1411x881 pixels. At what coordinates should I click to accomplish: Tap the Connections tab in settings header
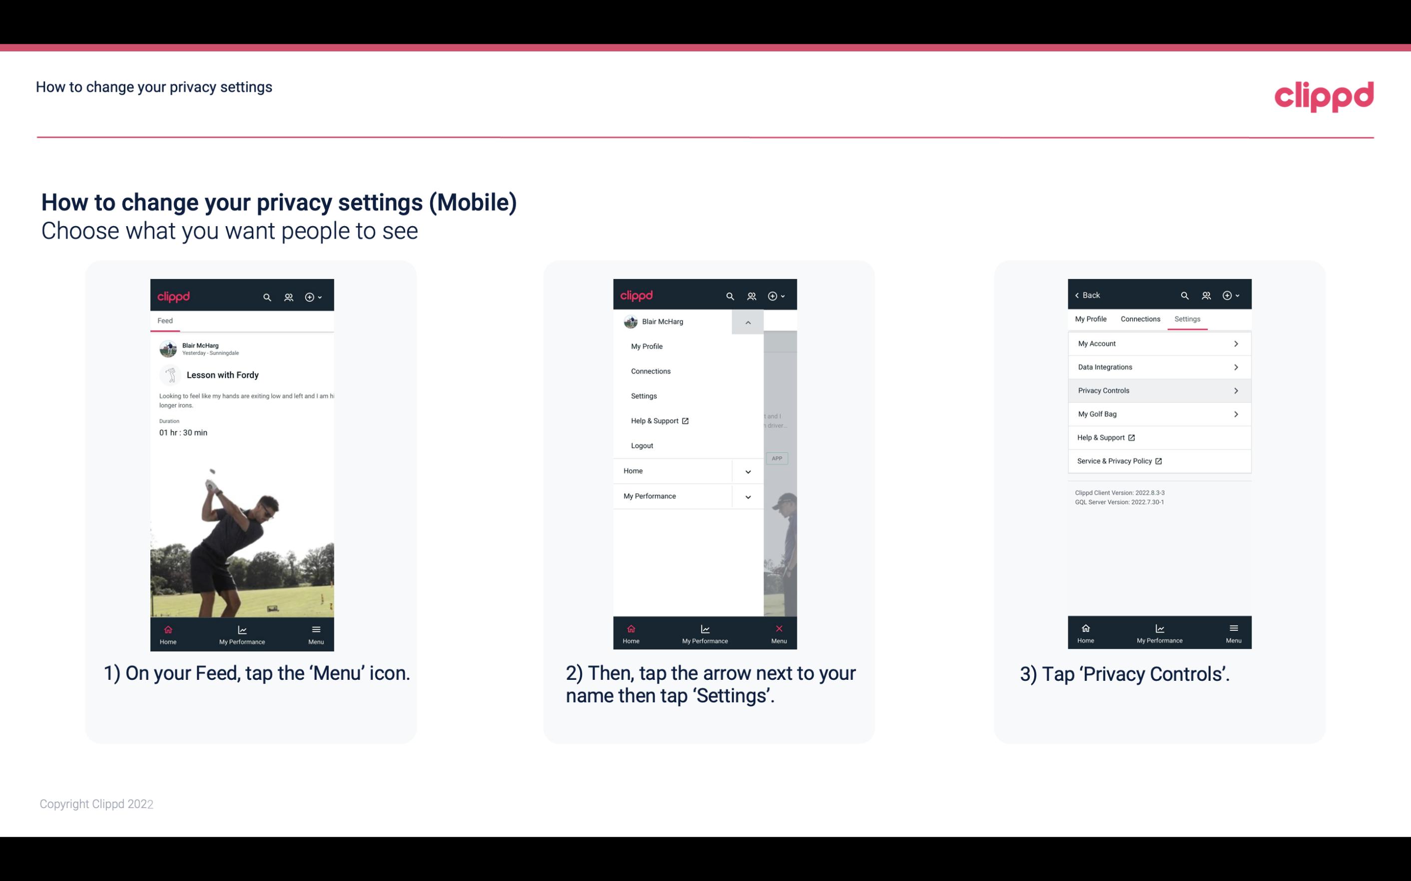pyautogui.click(x=1140, y=318)
